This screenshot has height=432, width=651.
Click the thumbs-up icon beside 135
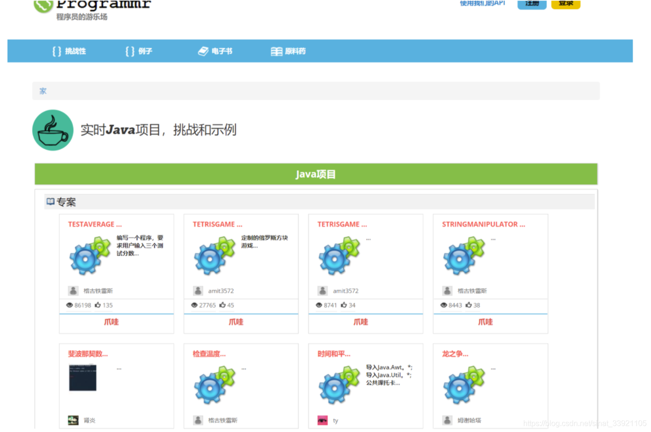(x=98, y=305)
